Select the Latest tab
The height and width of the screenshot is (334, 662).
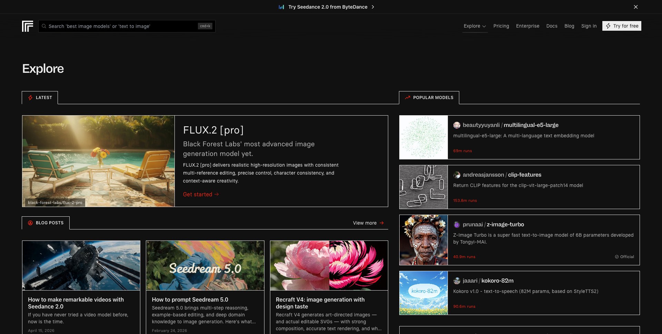pyautogui.click(x=40, y=98)
